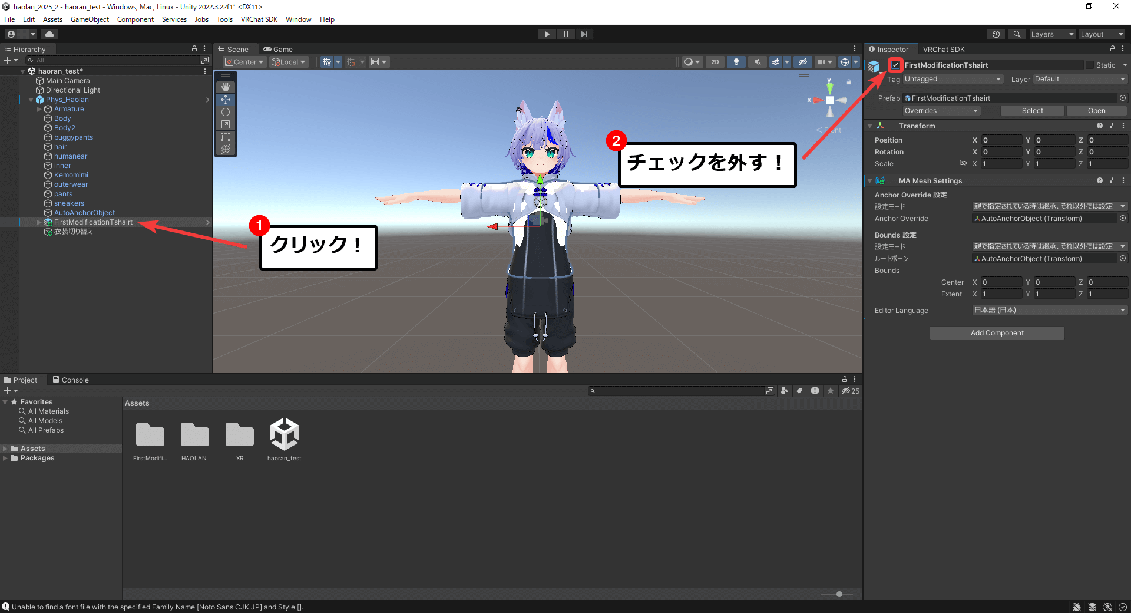This screenshot has height=613, width=1131.
Task: Select the Rect tool in Scene
Action: [x=226, y=137]
